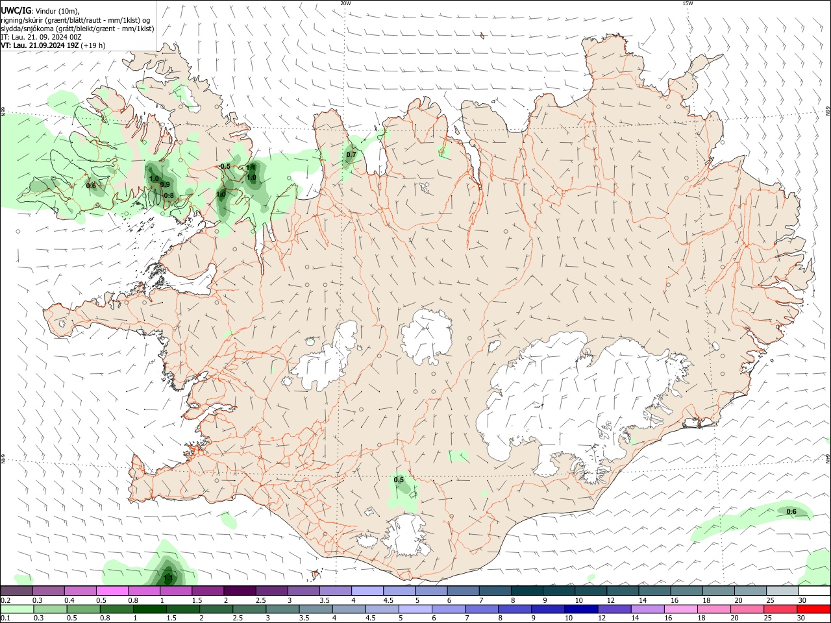
Task: Click the '4.5' label on the upper snow scale
Action: (x=388, y=600)
